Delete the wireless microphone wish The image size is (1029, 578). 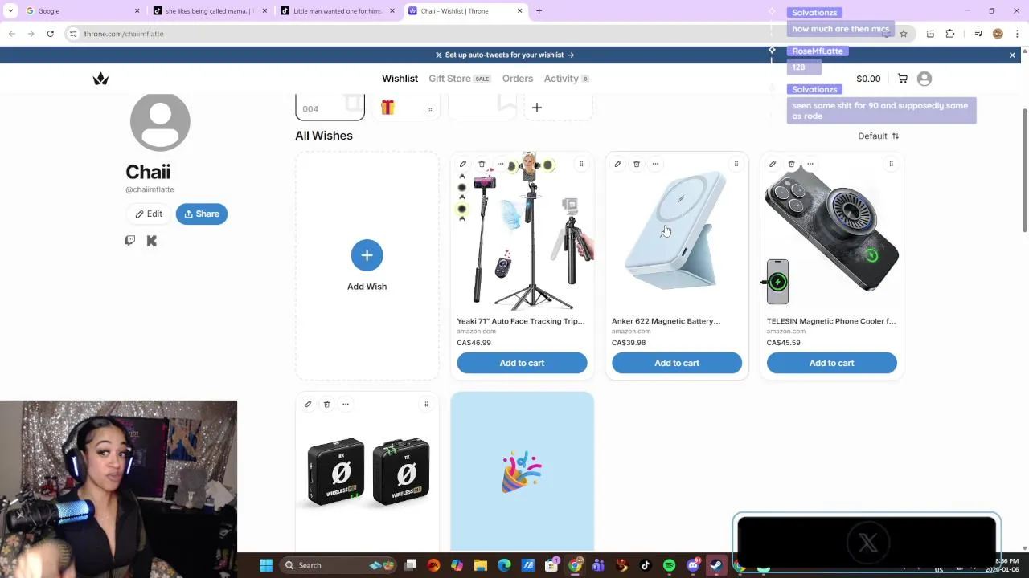[326, 404]
